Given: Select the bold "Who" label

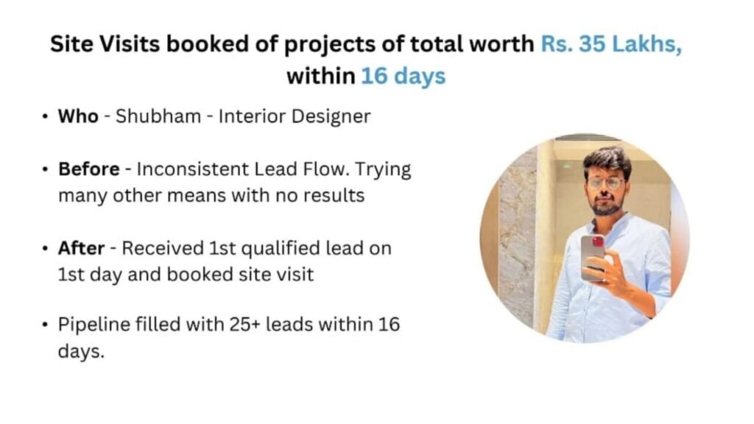Looking at the screenshot, I should 78,116.
